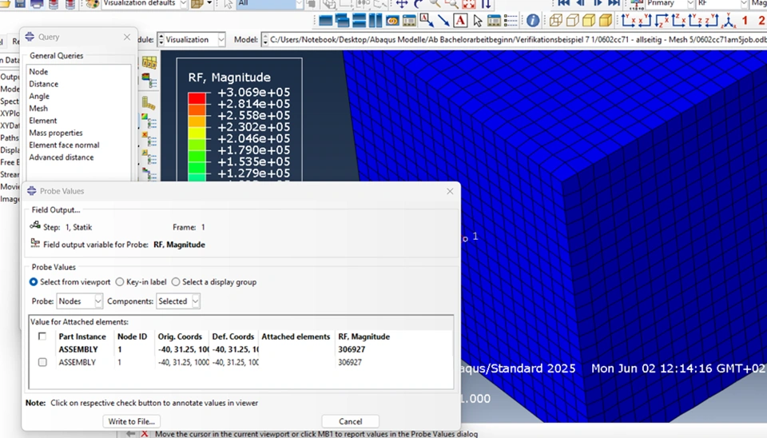Open the 'Visualization defaults' dropdown
Viewport: 767px width, 438px height.
point(145,4)
